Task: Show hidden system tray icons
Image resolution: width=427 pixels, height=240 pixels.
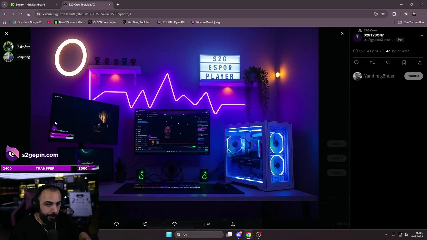Action: (x=386, y=235)
